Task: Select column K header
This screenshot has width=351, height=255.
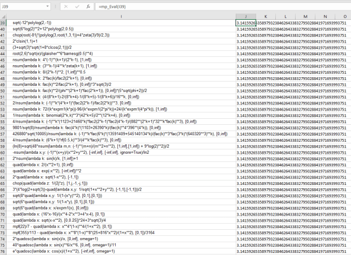Action: click(265, 16)
